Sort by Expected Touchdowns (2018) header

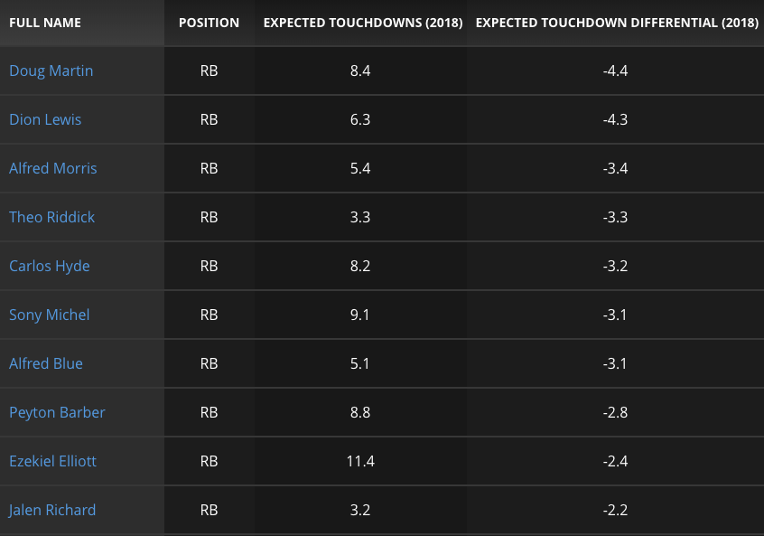pos(362,23)
